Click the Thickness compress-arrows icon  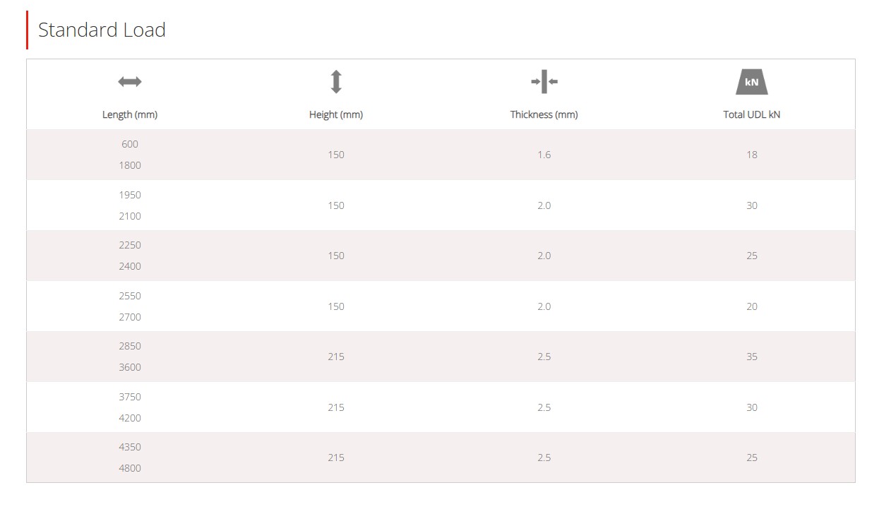[544, 82]
